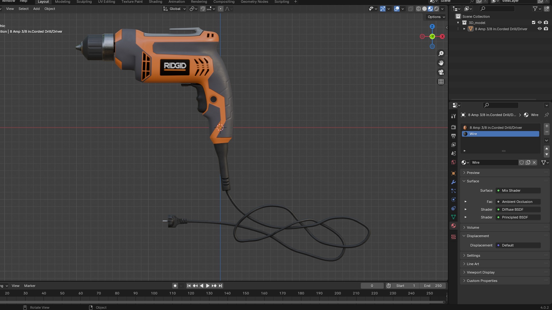552x310 pixels.
Task: Unlink the Wire material with X
Action: [534, 162]
